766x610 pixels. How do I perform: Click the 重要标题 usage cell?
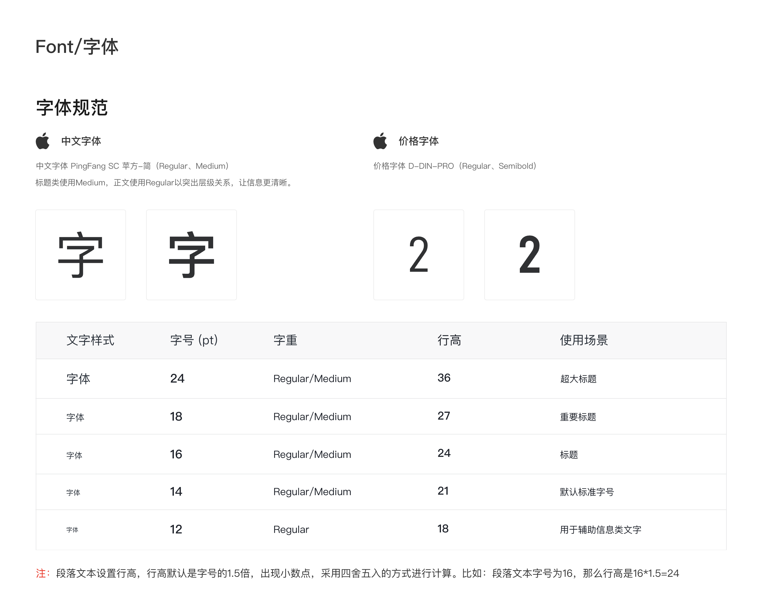coord(579,417)
